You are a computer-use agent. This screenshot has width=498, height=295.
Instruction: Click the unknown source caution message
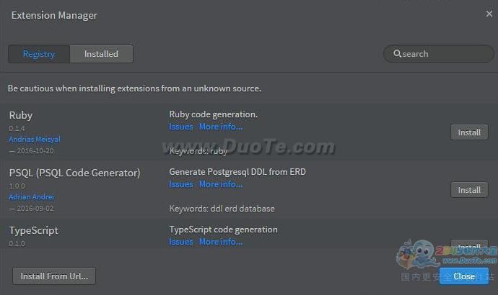[134, 88]
